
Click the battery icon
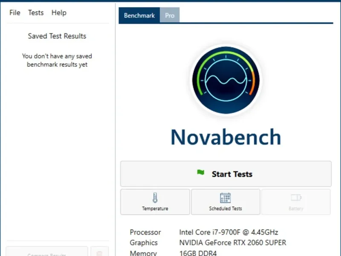(296, 198)
